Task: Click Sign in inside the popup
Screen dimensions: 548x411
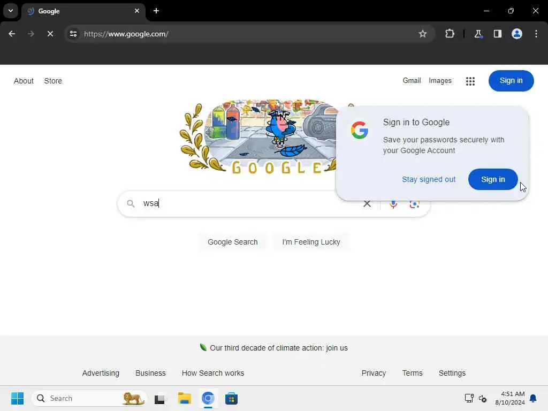Action: coord(493,179)
